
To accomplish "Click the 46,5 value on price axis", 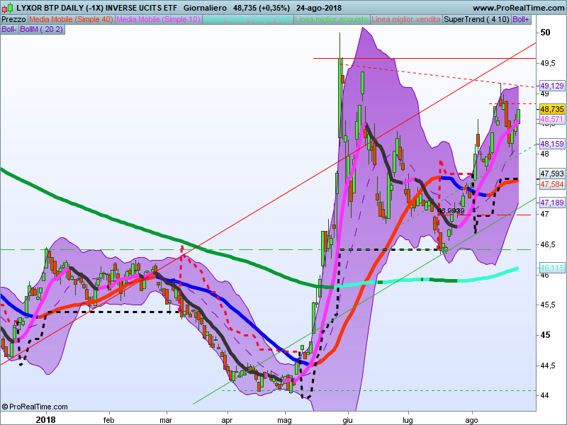I will (x=548, y=244).
